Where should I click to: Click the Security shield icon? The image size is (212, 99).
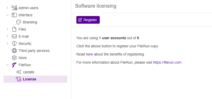click(x=14, y=44)
